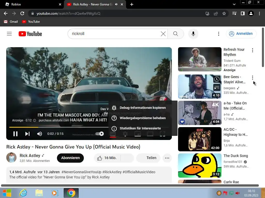Image resolution: width=265 pixels, height=198 pixels.
Task: Add Bee Gees video to Watch later
Action: coord(217,79)
